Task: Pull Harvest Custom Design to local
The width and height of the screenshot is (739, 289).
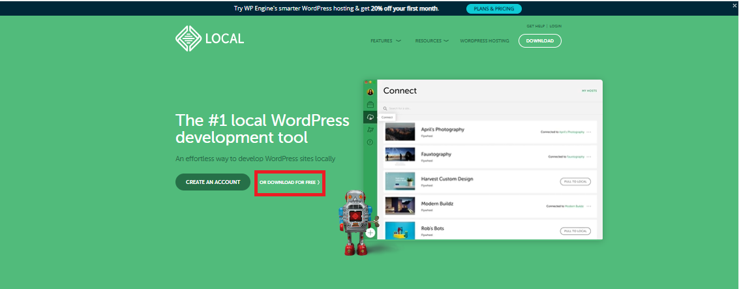Action: 575,181
